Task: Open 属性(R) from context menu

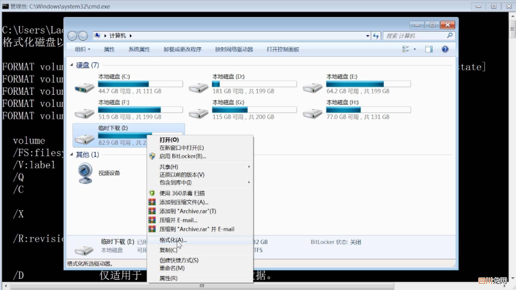Action: (x=168, y=278)
